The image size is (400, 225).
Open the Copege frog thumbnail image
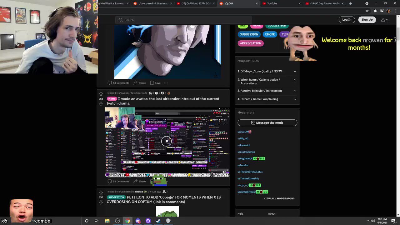click(167, 212)
